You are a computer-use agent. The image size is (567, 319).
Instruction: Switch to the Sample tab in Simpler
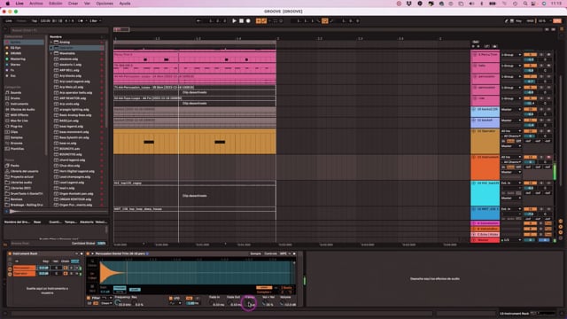[x=255, y=254]
